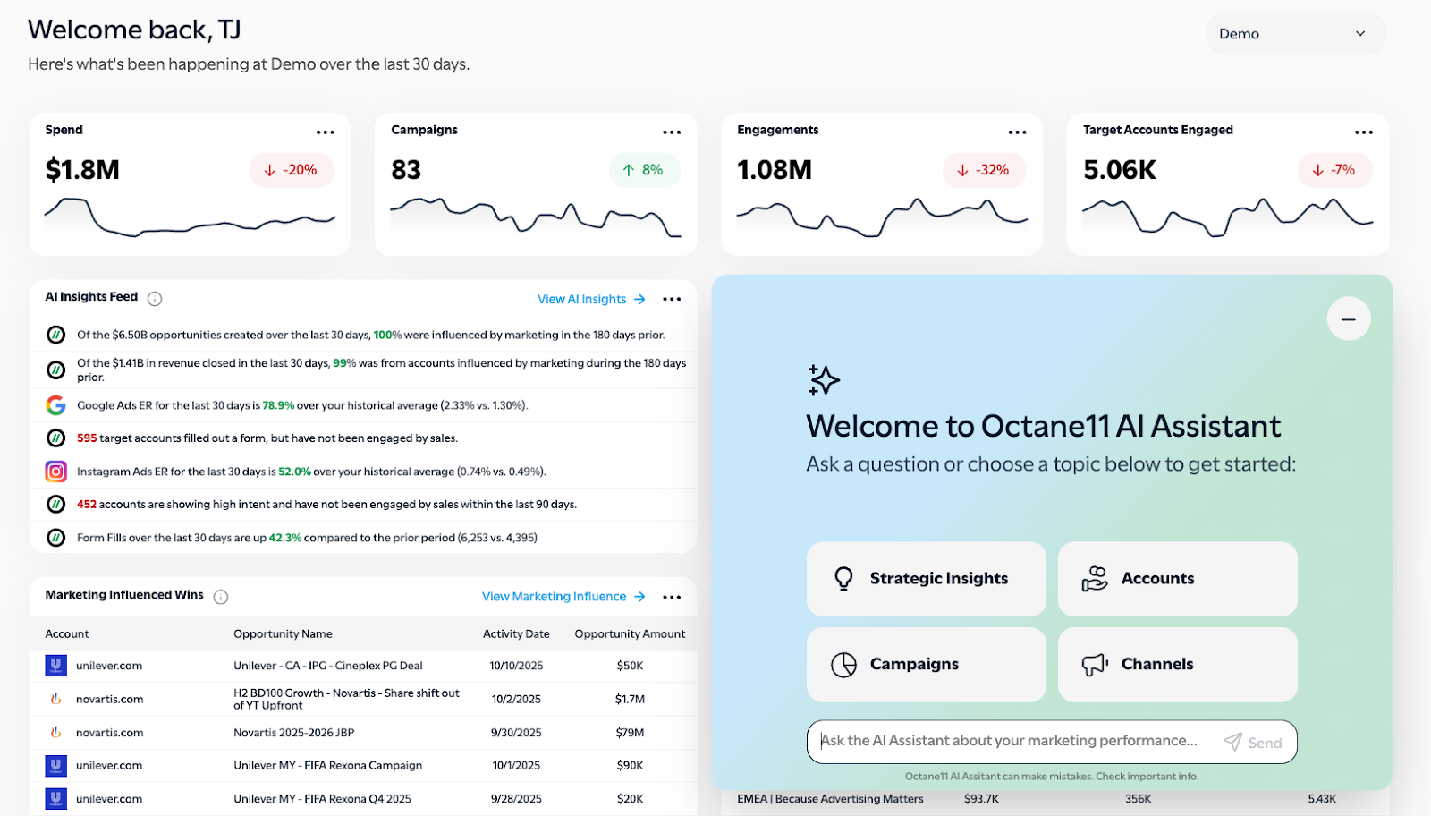Click the Marketing Influenced Wins info icon
The height and width of the screenshot is (816, 1431).
coord(221,597)
